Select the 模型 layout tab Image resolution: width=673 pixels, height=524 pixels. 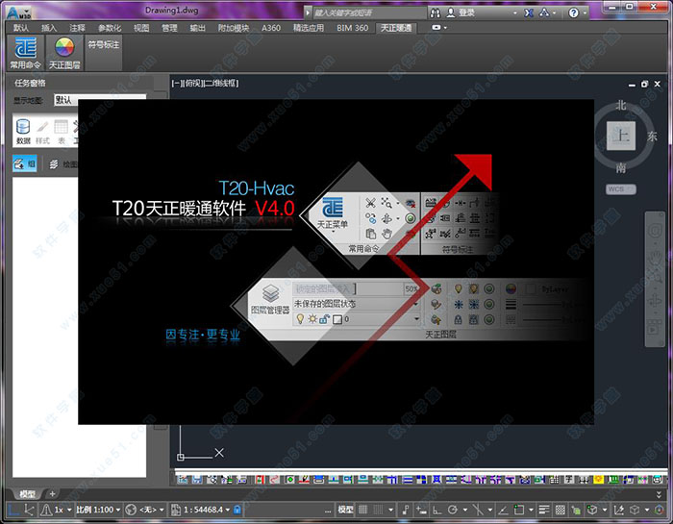tap(28, 494)
